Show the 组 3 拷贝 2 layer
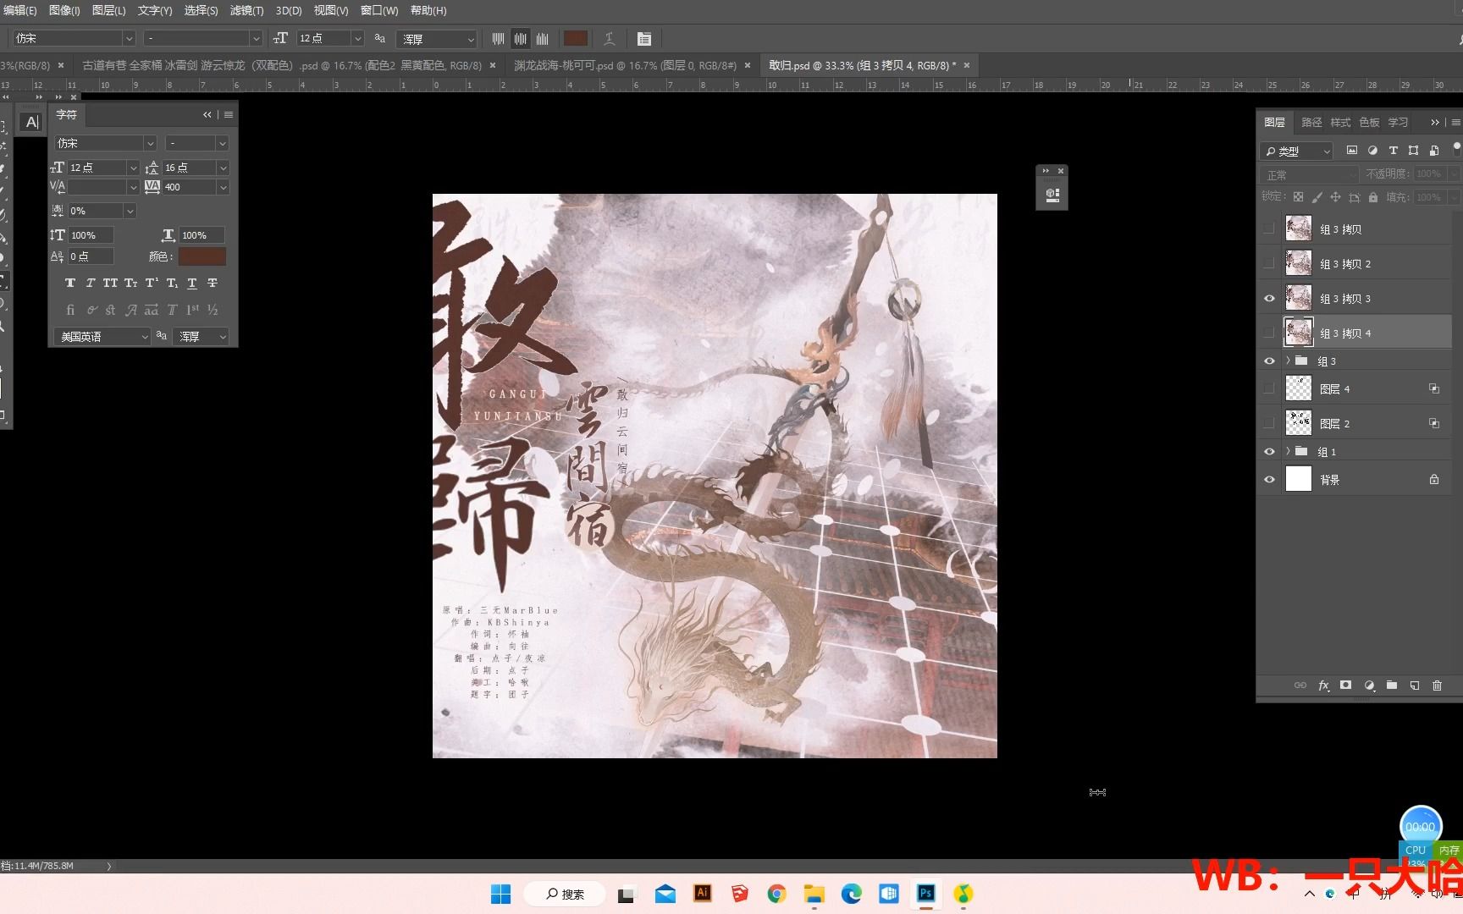Viewport: 1463px width, 914px height. [1269, 263]
